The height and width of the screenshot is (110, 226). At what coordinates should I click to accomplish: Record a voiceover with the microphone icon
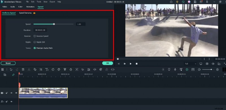point(175,70)
